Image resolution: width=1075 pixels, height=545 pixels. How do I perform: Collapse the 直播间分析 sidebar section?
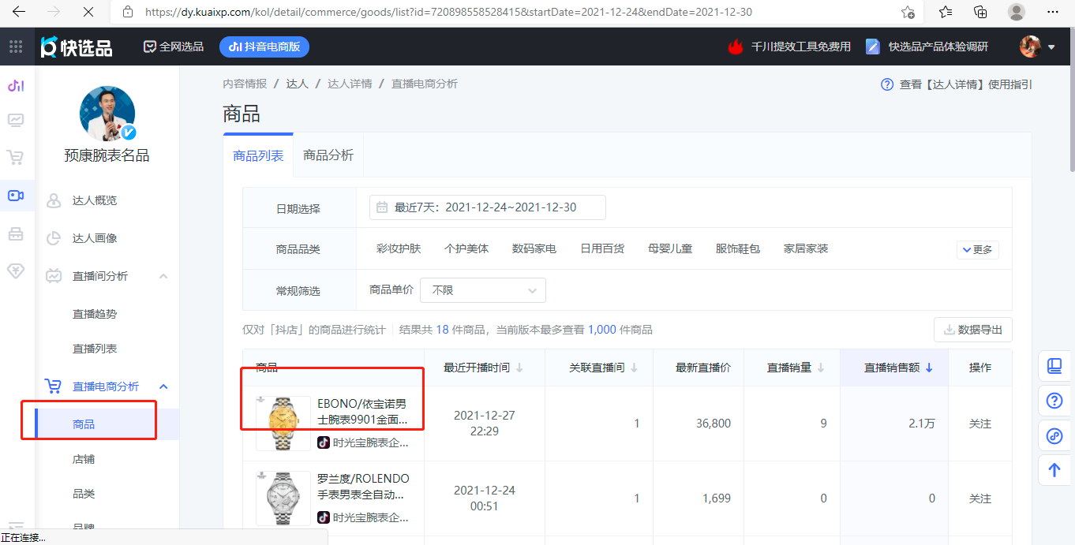click(x=163, y=276)
